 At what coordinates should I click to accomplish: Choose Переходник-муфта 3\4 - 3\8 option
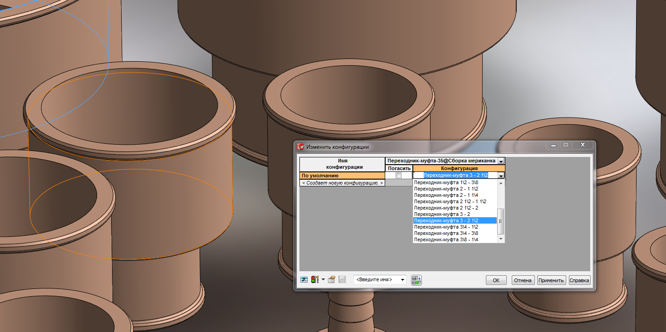pos(455,233)
